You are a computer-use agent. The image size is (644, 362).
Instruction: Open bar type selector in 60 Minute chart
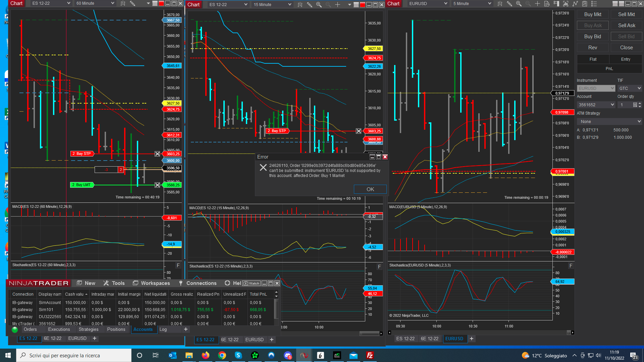123,3
